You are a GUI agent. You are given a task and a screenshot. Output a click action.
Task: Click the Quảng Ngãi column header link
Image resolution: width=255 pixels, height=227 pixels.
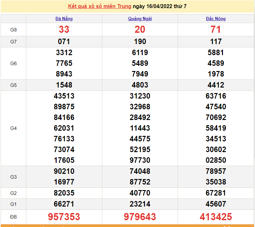tap(140, 19)
